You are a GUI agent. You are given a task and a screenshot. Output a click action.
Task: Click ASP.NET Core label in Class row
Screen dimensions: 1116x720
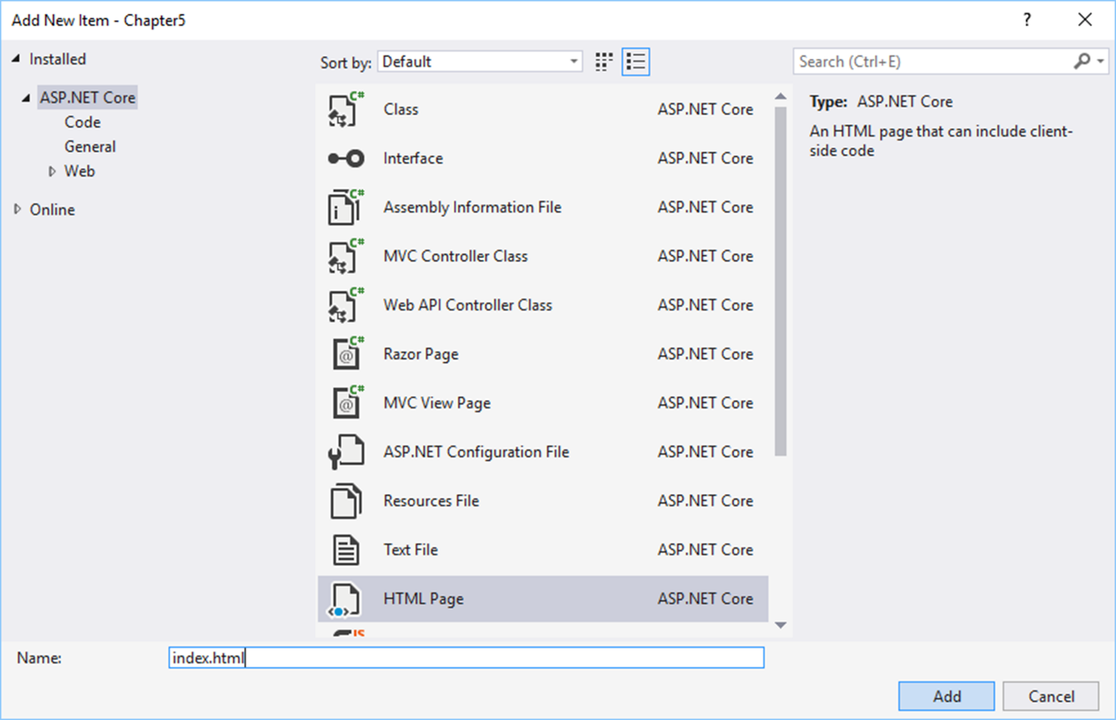[705, 109]
